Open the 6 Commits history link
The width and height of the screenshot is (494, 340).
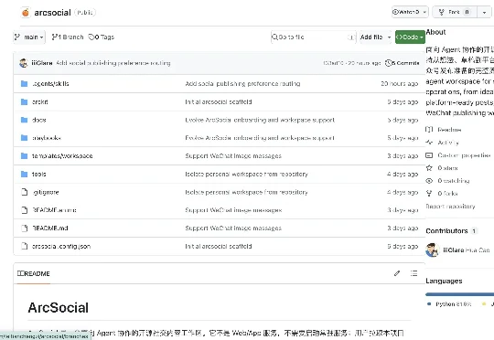(x=403, y=63)
